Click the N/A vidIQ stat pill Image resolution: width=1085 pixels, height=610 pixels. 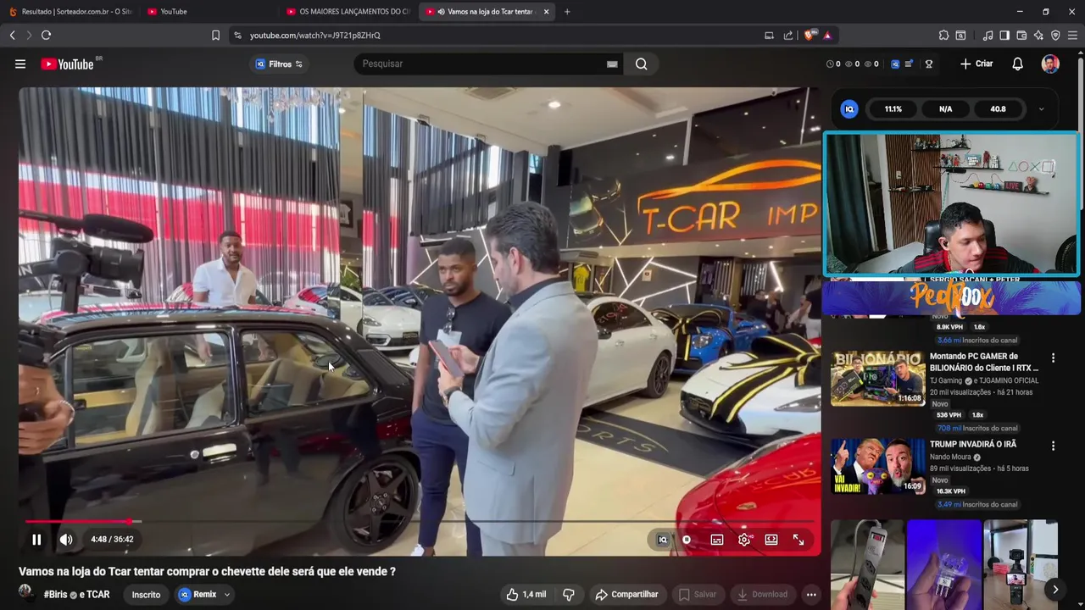tap(945, 108)
